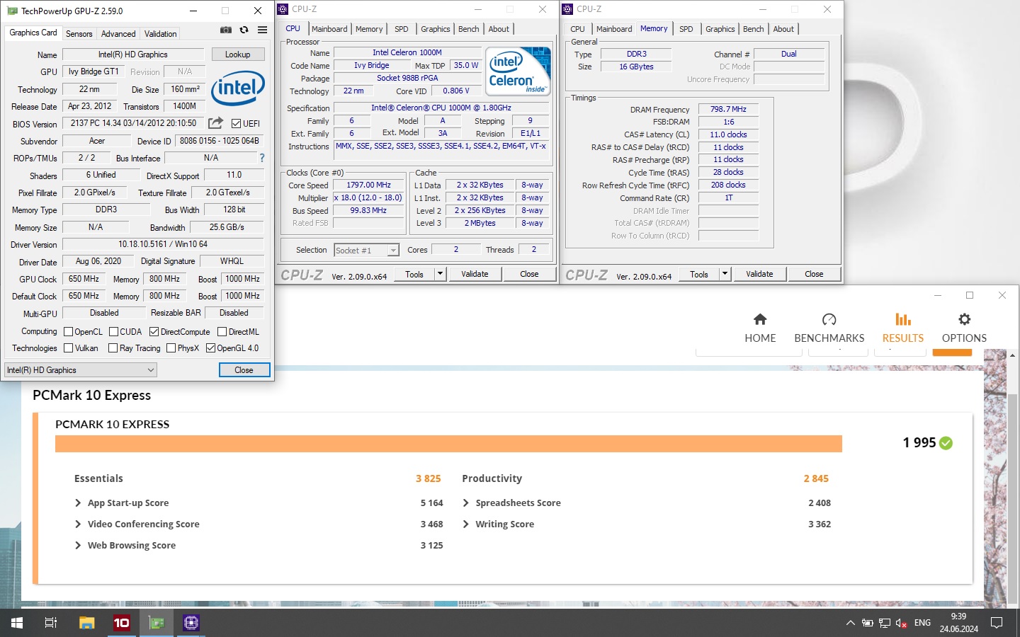Toggle the Ray Tracing checkbox
This screenshot has height=637, width=1020.
[x=113, y=348]
